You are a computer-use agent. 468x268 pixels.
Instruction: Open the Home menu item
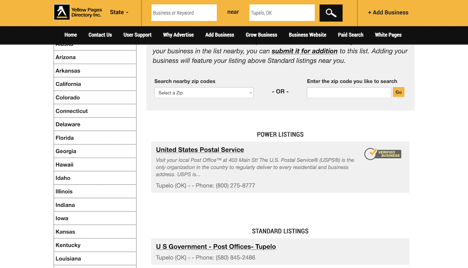[71, 35]
